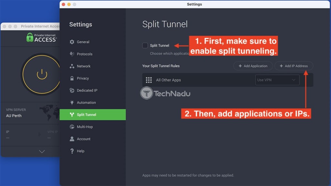The height and width of the screenshot is (186, 331).
Task: Click the apps restart notice text
Action: point(188,175)
